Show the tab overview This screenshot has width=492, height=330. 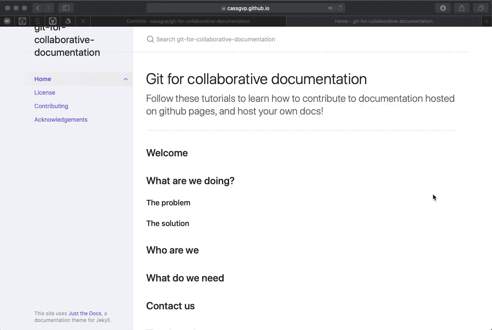[x=481, y=8]
